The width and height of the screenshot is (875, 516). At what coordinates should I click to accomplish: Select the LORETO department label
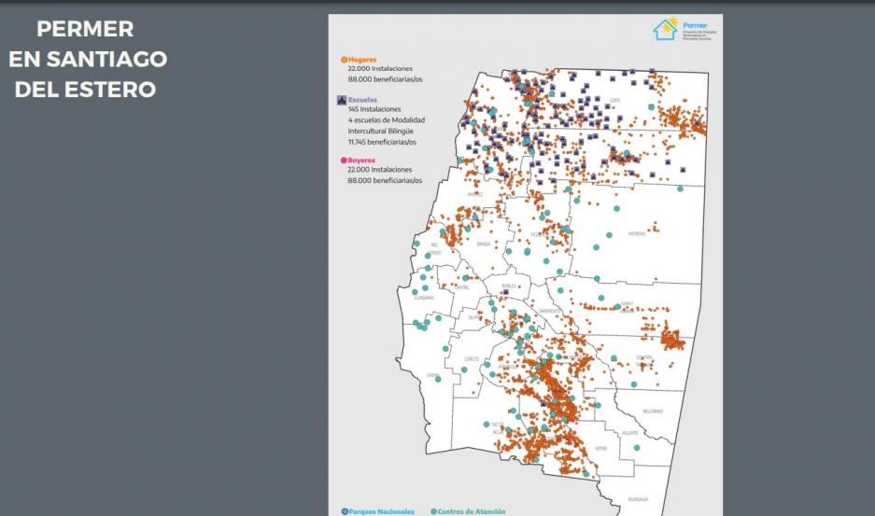(x=472, y=358)
